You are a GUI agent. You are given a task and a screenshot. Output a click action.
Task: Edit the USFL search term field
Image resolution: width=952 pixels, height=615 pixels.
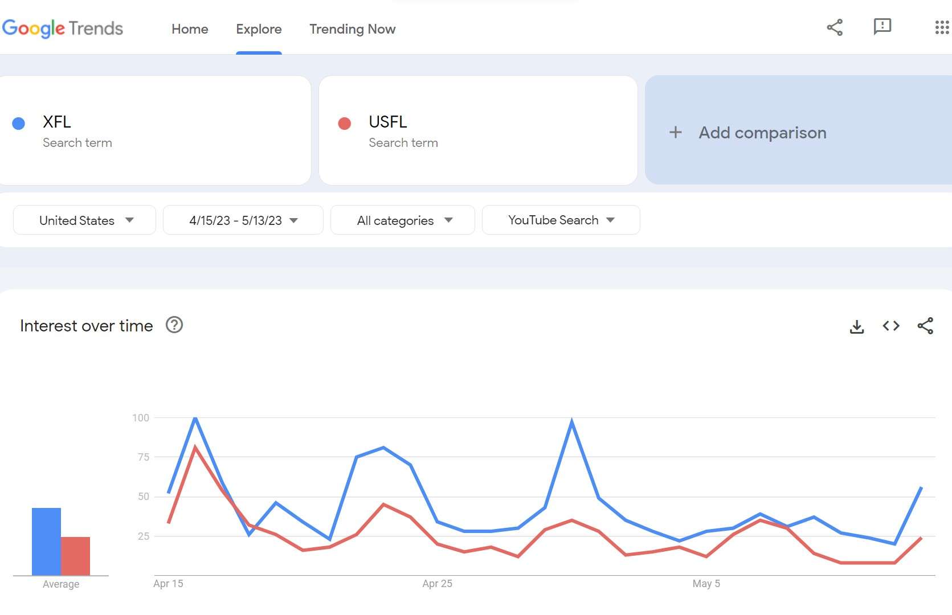click(x=478, y=130)
